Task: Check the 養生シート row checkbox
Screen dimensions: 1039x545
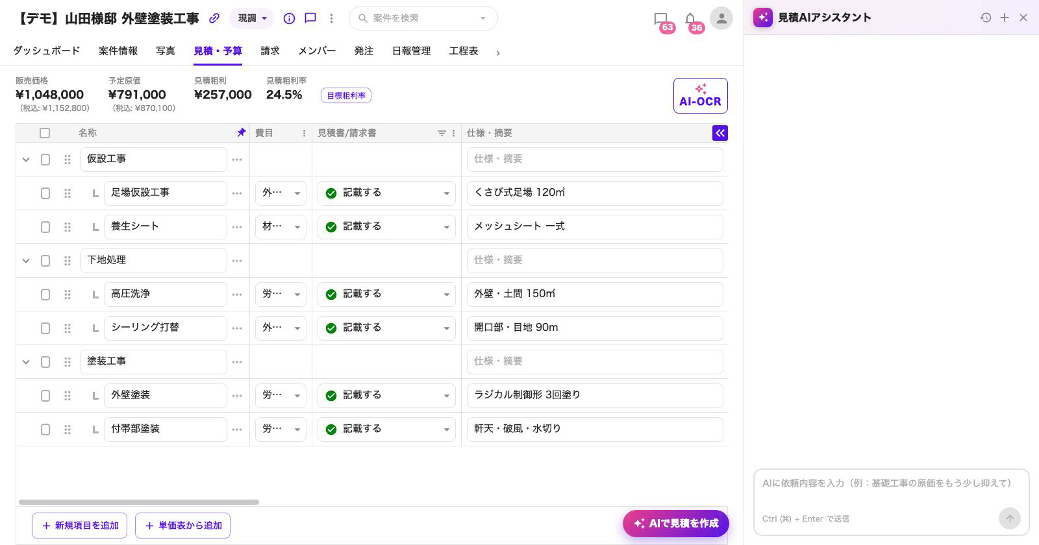Action: click(45, 227)
